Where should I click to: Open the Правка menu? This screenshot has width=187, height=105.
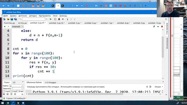pos(13,16)
